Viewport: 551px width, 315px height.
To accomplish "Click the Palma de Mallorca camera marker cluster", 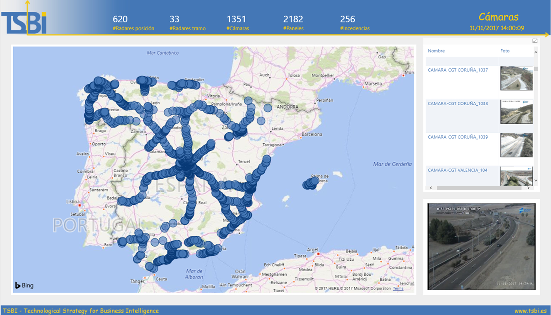I will coord(311,183).
